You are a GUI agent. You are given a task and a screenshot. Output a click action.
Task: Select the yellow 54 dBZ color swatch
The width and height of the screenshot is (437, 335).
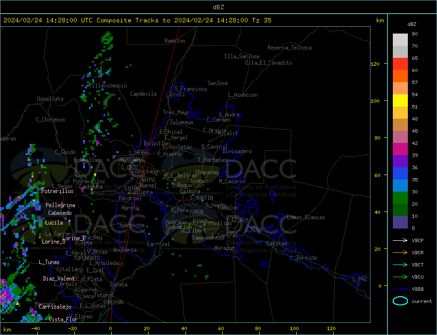400,101
